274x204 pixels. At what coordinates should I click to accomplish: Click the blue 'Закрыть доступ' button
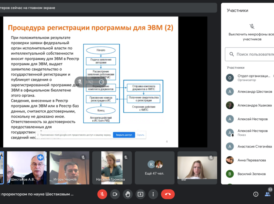click(124, 135)
